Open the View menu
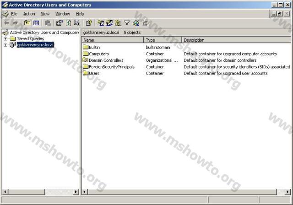The width and height of the screenshot is (293, 205). (x=45, y=14)
